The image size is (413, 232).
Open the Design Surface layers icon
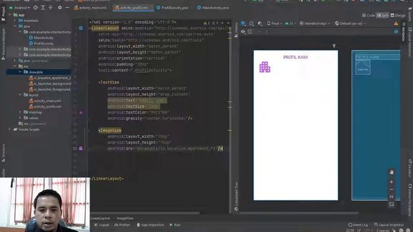pos(243,23)
